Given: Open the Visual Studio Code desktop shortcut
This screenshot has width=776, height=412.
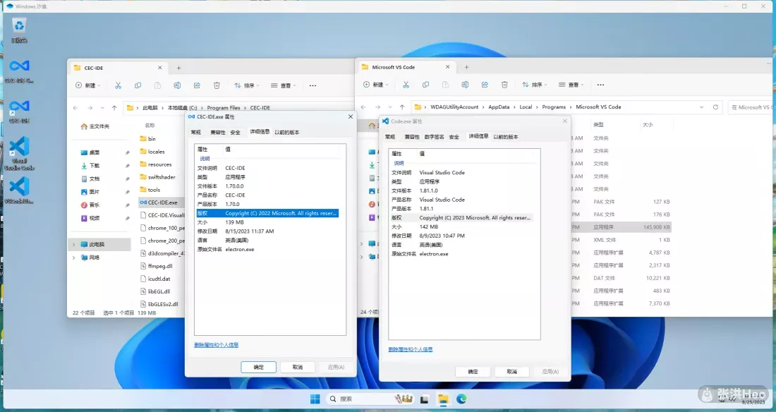Looking at the screenshot, I should click(x=19, y=154).
